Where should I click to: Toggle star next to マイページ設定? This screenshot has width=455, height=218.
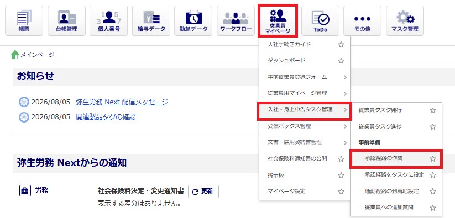341,192
